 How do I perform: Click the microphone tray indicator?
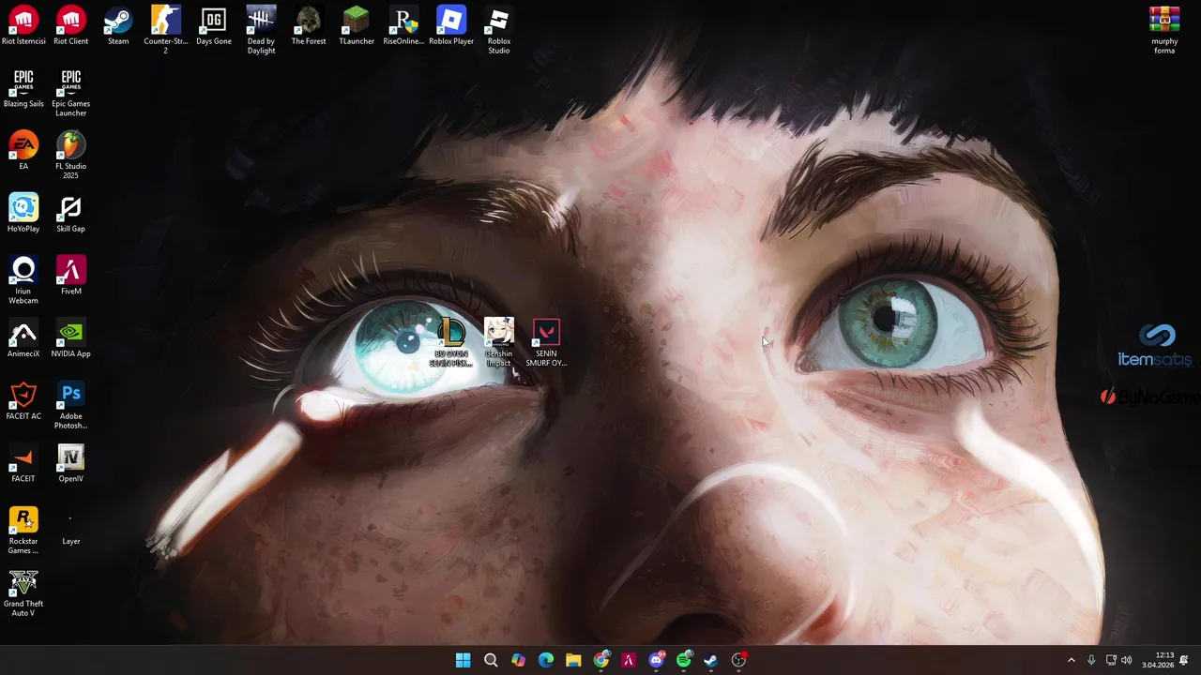click(1091, 660)
